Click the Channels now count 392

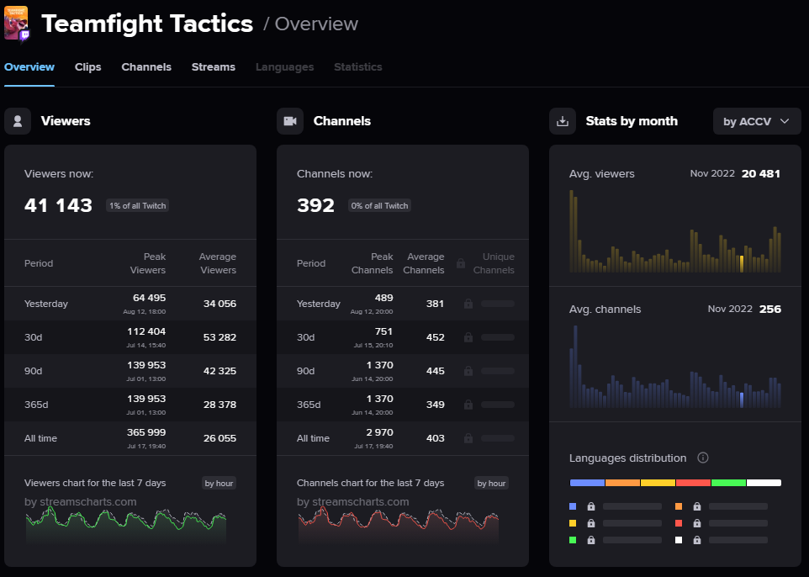point(315,205)
